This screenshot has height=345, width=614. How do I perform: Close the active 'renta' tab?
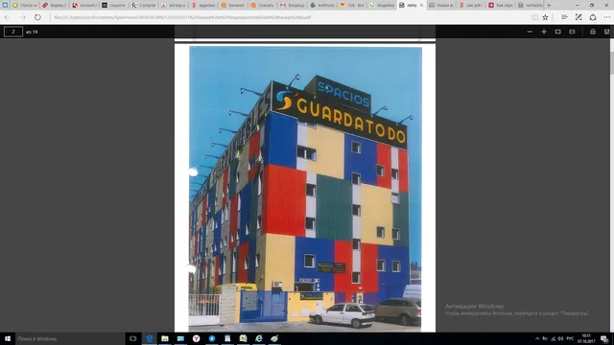pos(422,5)
